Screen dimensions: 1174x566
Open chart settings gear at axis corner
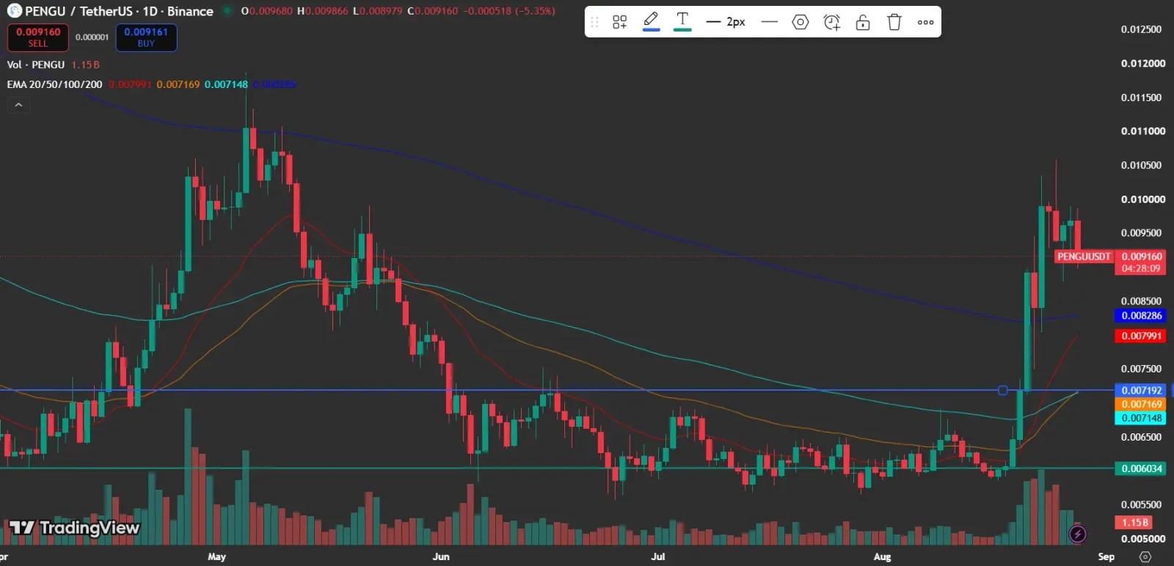[x=1145, y=556]
